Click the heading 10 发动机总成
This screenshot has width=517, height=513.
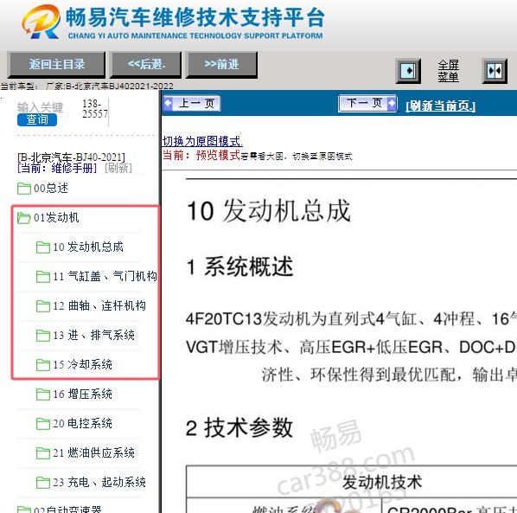[x=269, y=210]
